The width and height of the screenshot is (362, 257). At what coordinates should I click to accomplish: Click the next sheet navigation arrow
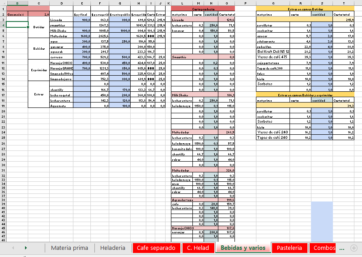[26, 248]
